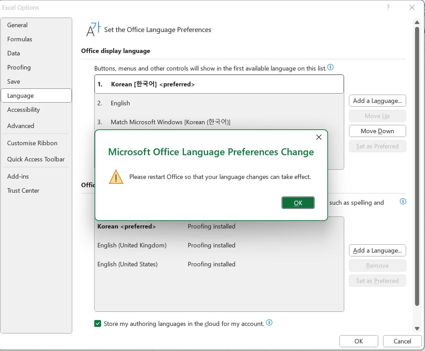Click Set as Preferred for authoring languages
This screenshot has height=351, width=425.
pyautogui.click(x=378, y=281)
